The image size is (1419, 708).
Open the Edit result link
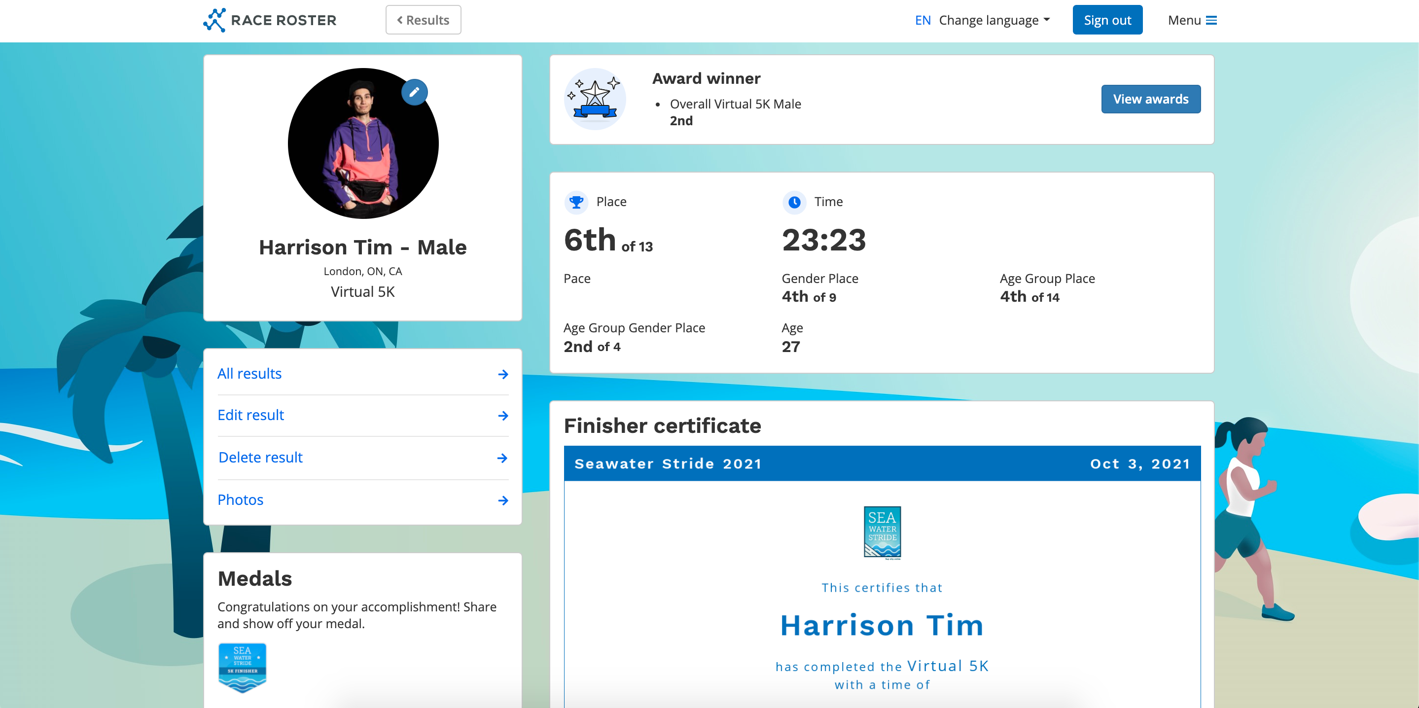(250, 415)
